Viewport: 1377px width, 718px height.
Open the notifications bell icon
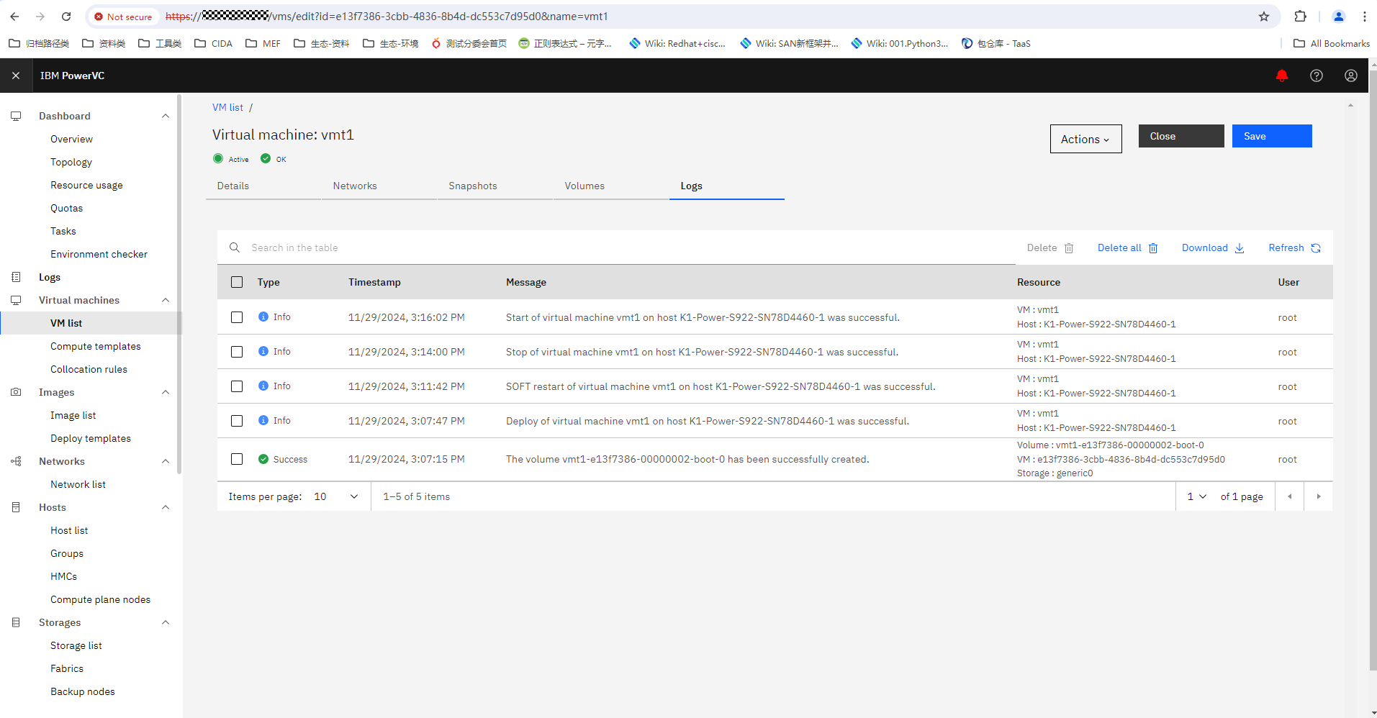click(x=1281, y=76)
